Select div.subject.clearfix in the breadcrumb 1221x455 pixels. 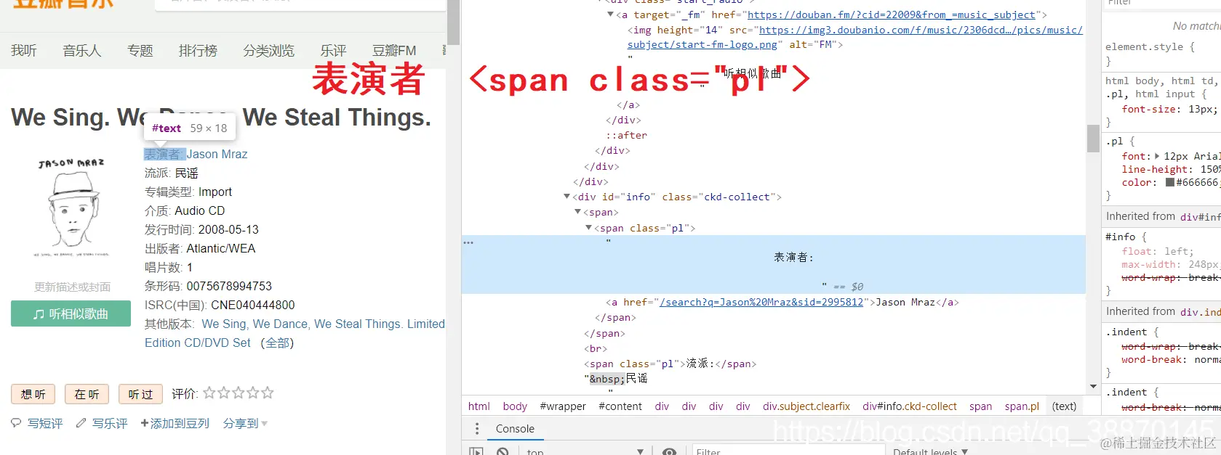tap(806, 406)
